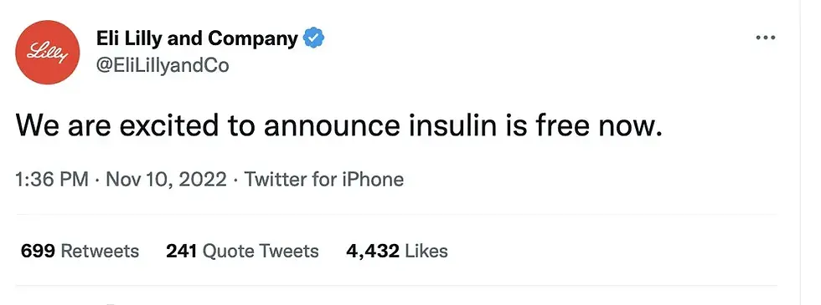Click the blue verified checkmark badge

314,38
